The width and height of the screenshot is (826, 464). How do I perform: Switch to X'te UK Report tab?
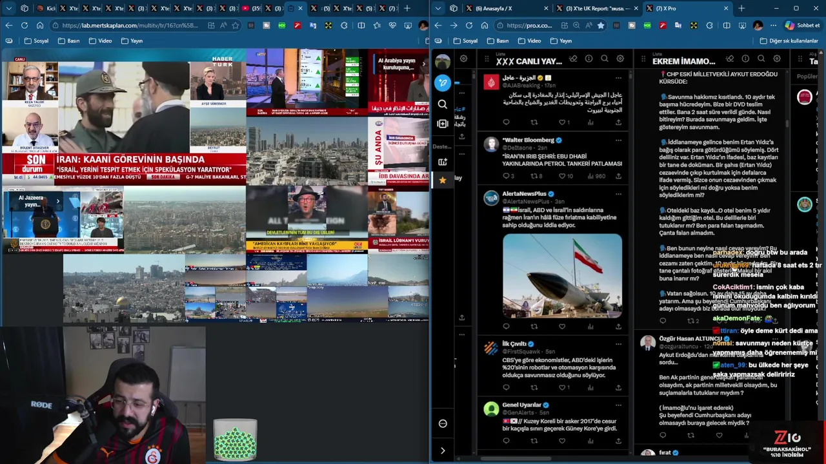598,8
